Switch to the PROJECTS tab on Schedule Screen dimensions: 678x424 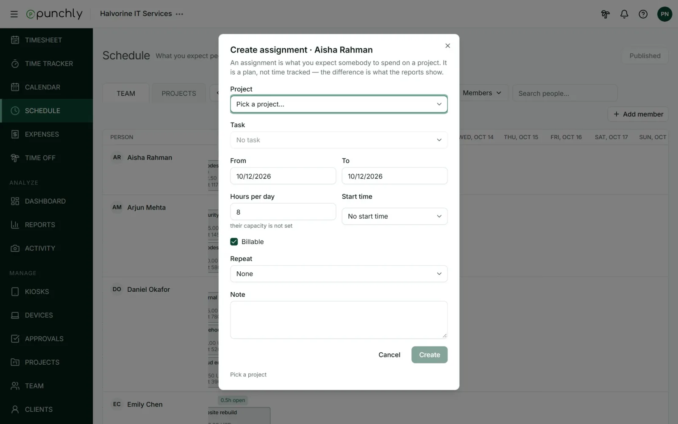(179, 93)
